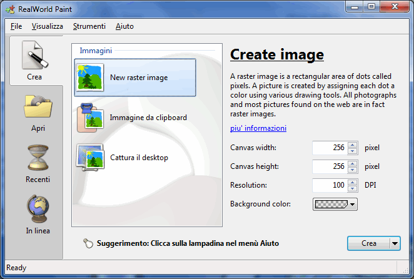Image resolution: width=414 pixels, height=279 pixels.
Task: Click the Canvas width input field
Action: click(330, 148)
